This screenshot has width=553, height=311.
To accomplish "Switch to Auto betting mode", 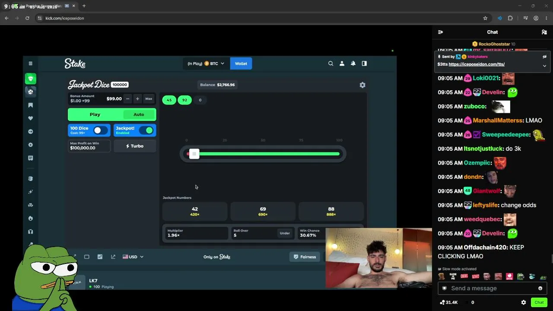I will click(x=139, y=114).
